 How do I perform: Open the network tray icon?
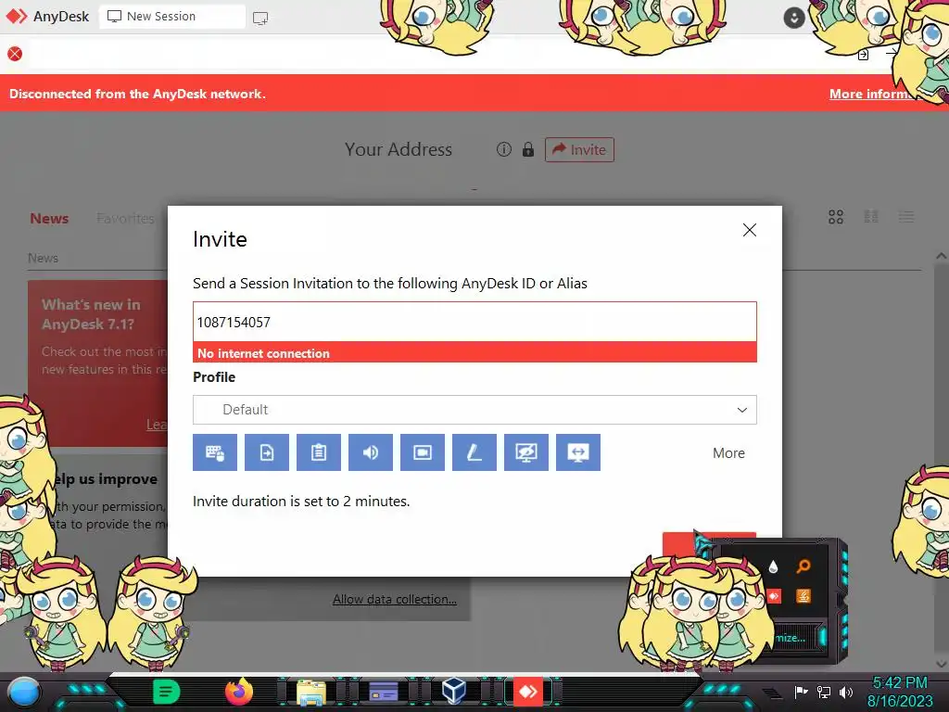point(823,692)
